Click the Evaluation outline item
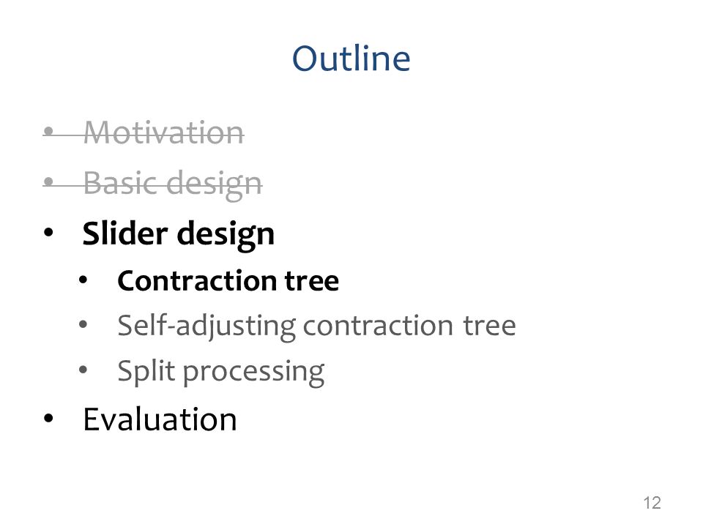The image size is (703, 527). (x=160, y=419)
